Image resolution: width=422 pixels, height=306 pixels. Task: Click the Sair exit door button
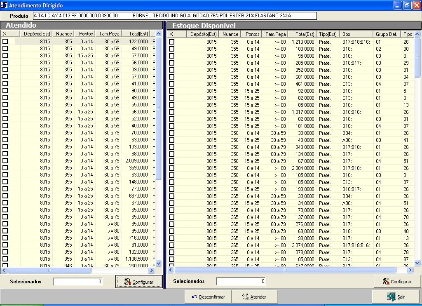[x=396, y=297]
